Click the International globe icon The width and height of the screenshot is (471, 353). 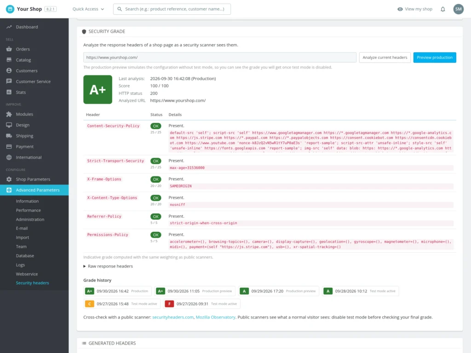[x=9, y=157]
